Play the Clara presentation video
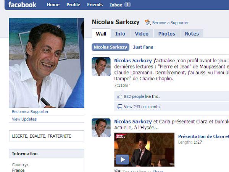Screen dimensions: 229x172 coord(122,159)
